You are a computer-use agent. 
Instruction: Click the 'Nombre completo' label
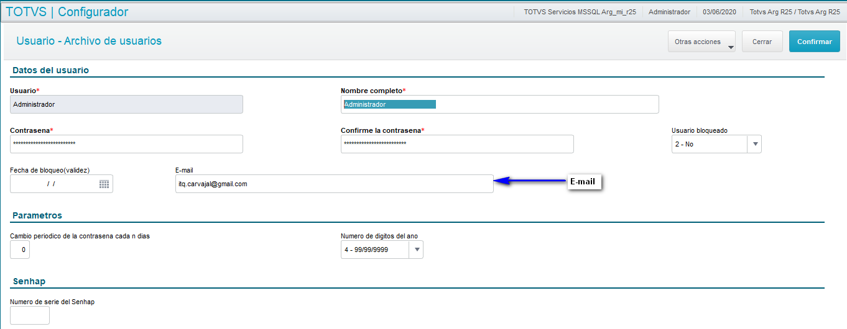click(373, 91)
